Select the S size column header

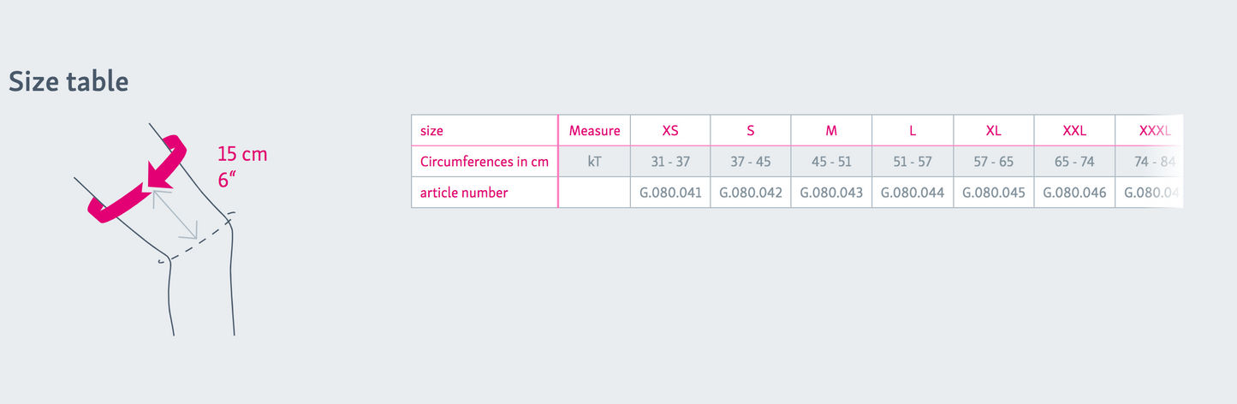751,131
